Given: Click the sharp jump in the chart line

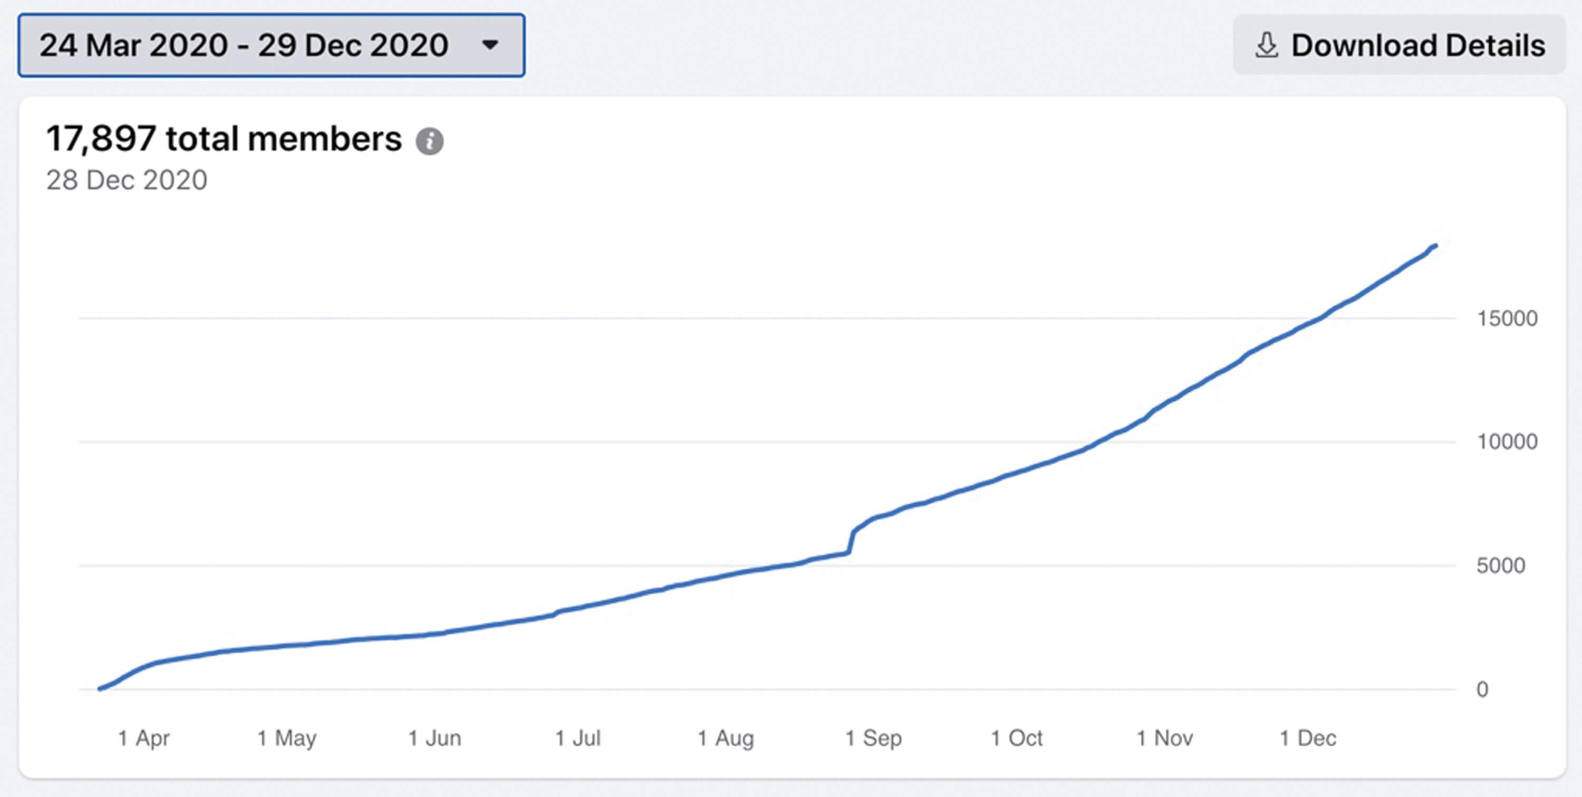Looking at the screenshot, I should pos(852,540).
